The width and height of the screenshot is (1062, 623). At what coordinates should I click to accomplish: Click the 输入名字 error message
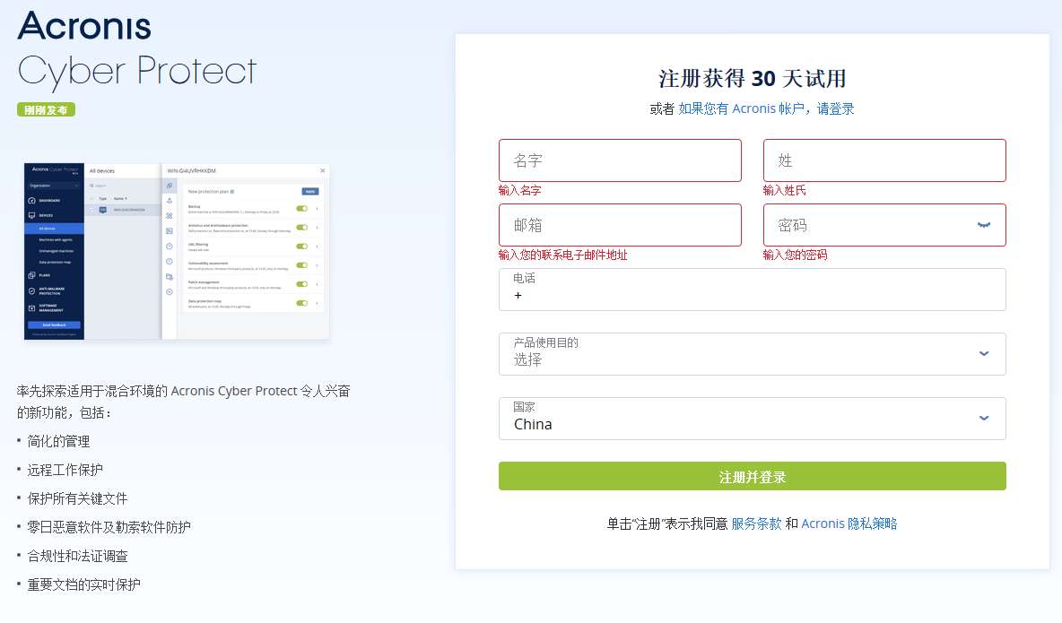coord(519,190)
